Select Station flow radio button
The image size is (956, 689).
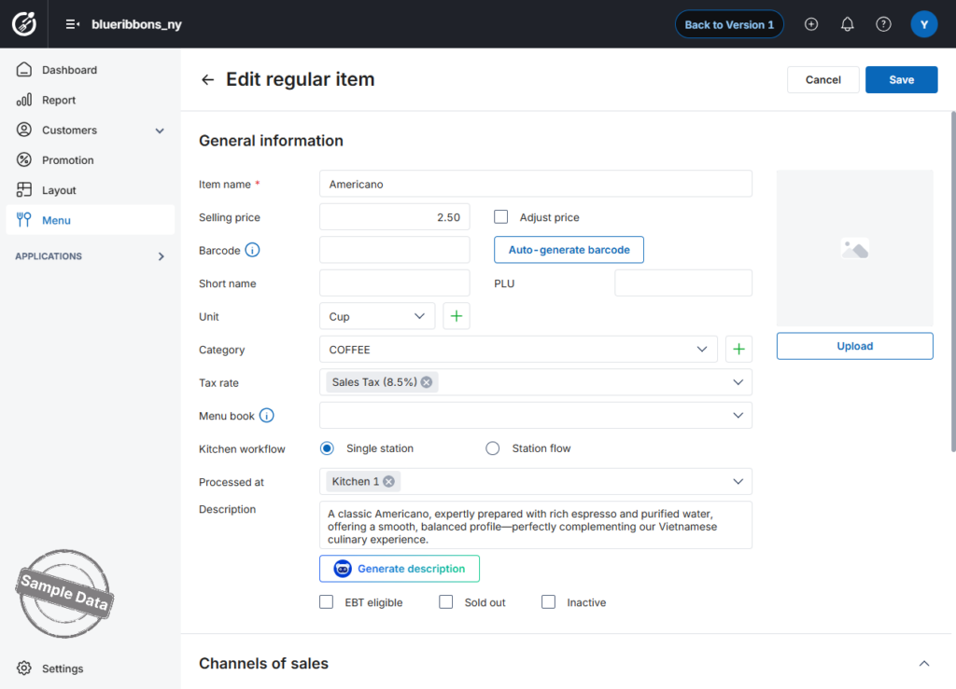point(493,448)
